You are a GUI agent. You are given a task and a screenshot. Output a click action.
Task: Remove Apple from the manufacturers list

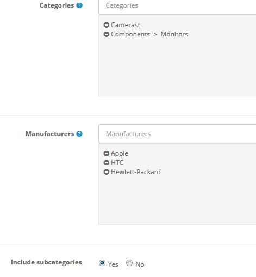107,153
